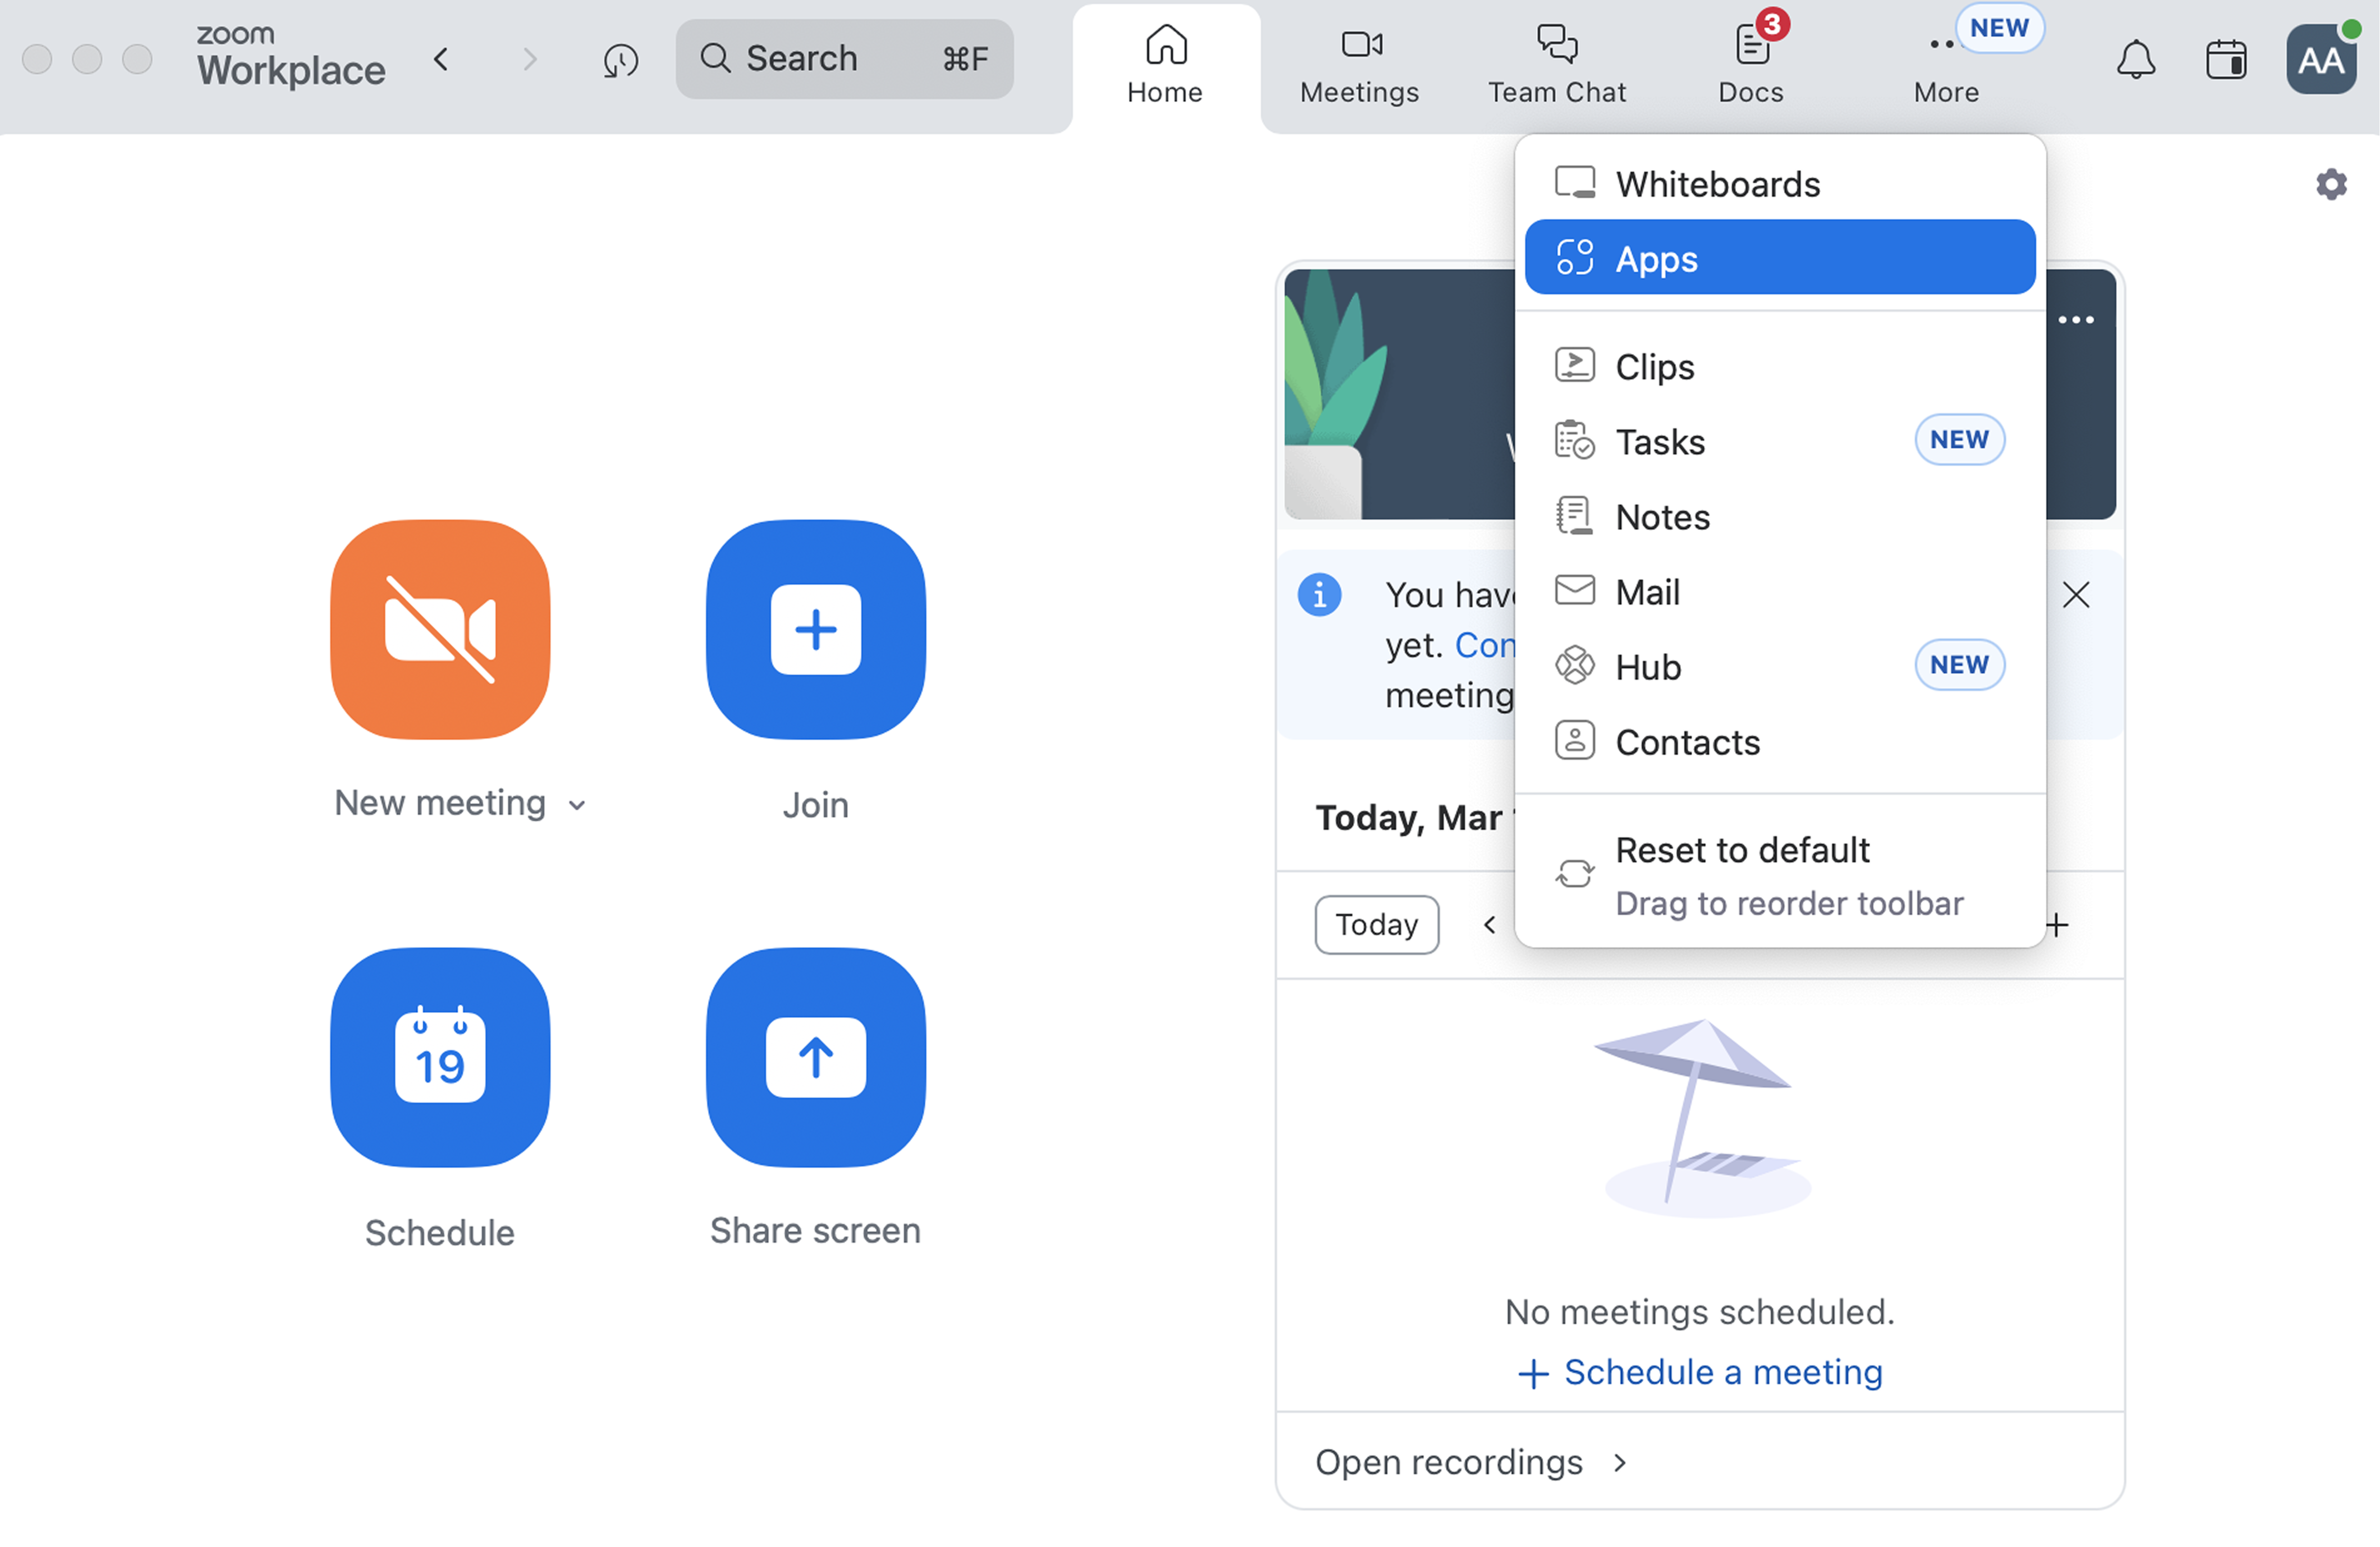Click the Join label under the plus icon
This screenshot has width=2380, height=1547.
815,806
